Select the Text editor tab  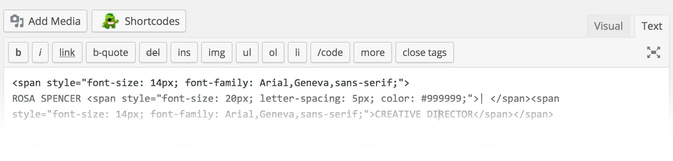pos(652,26)
